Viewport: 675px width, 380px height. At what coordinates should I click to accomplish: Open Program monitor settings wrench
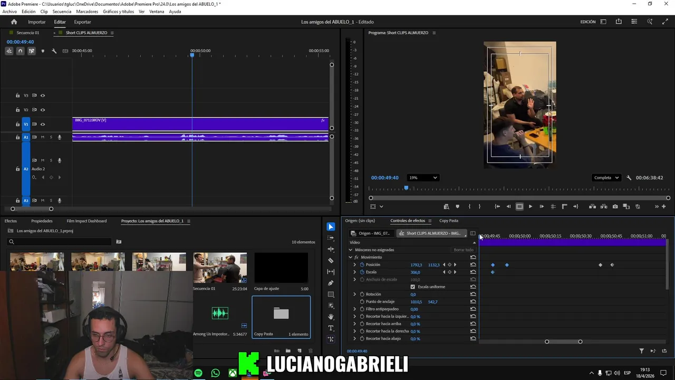click(x=629, y=178)
